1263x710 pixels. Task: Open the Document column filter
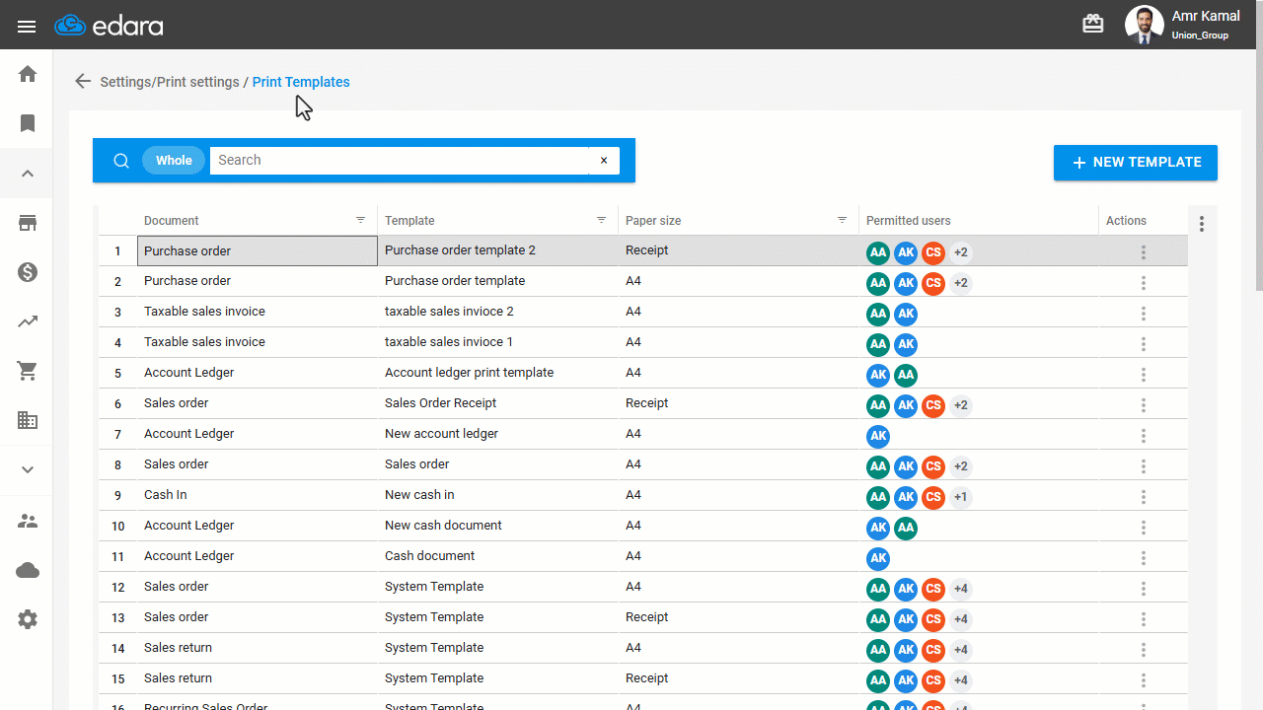point(361,221)
